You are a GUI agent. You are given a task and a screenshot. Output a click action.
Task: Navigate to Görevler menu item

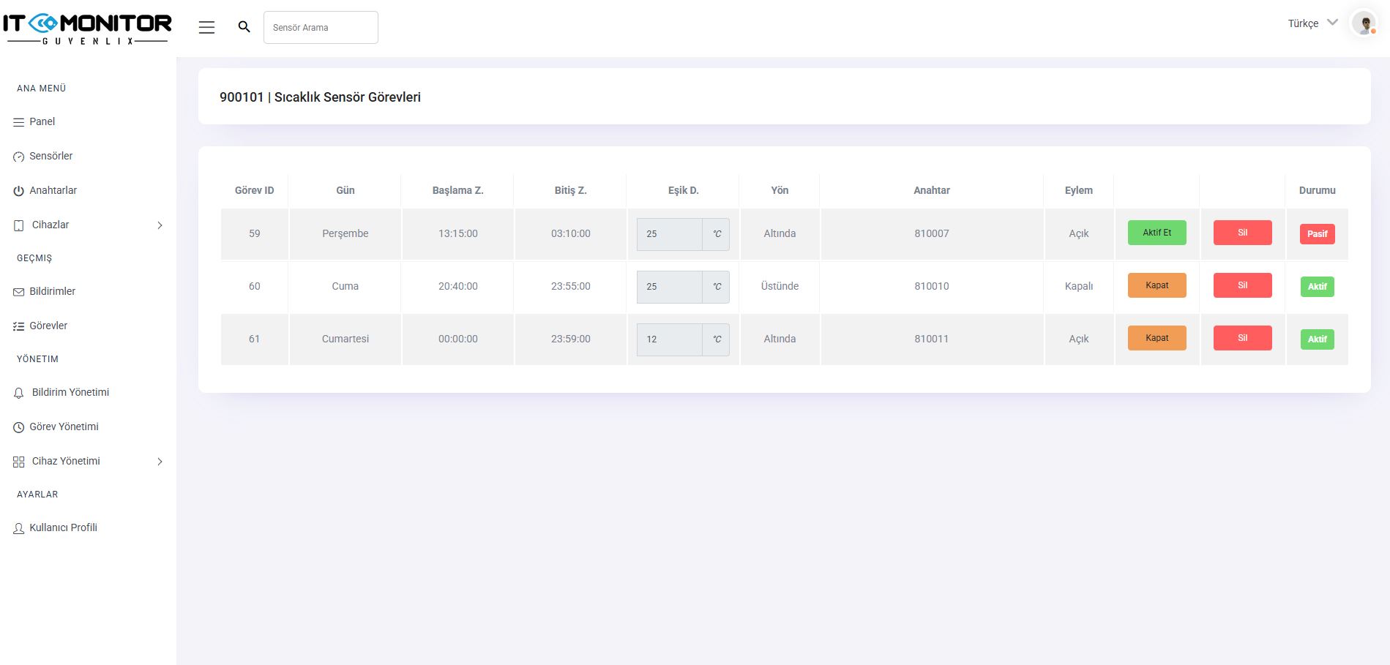(48, 326)
